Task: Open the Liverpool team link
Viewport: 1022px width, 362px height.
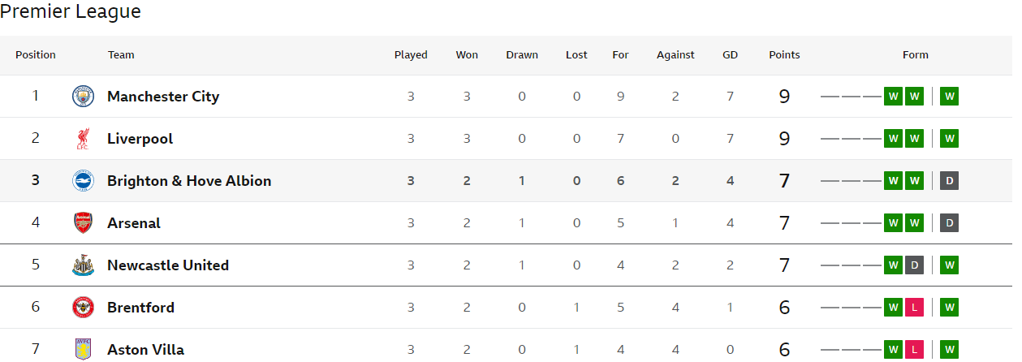Action: point(140,139)
